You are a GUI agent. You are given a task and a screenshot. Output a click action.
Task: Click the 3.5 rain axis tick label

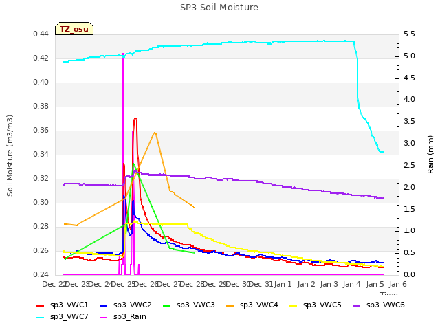[409, 121]
